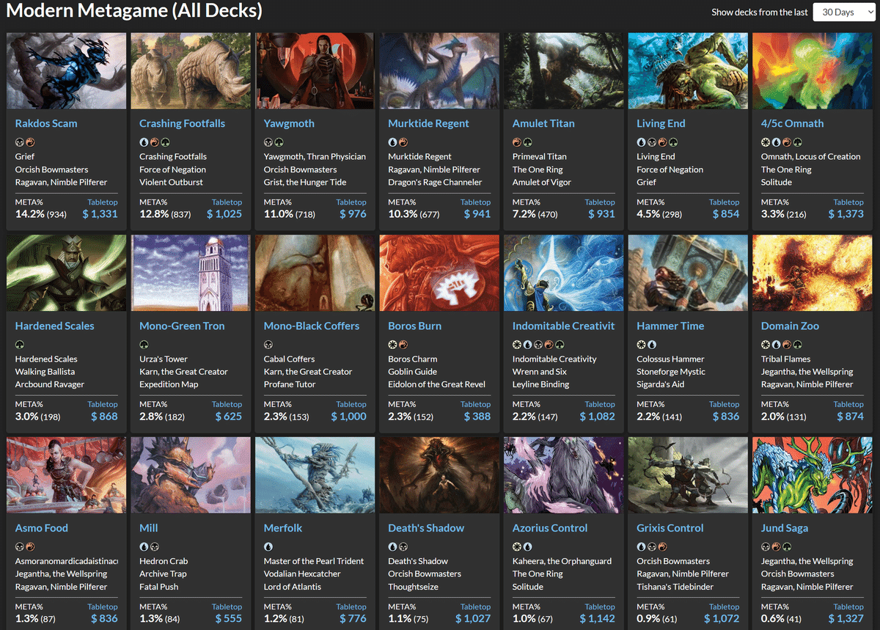Click the Murktide Regent dragon artwork

click(x=439, y=70)
